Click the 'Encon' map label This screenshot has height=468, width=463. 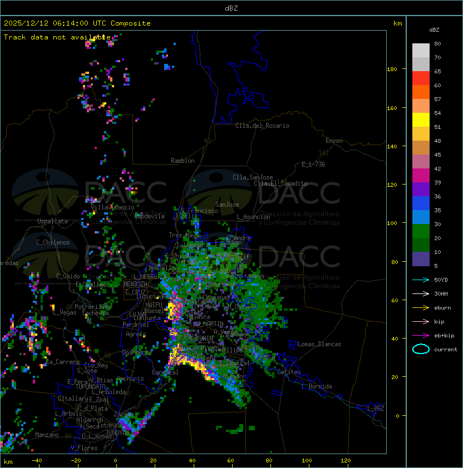[334, 141]
